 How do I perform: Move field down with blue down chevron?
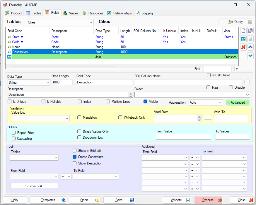click(x=250, y=56)
